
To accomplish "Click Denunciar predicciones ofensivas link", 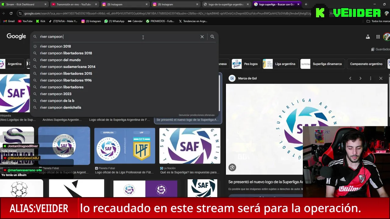I will [197, 115].
